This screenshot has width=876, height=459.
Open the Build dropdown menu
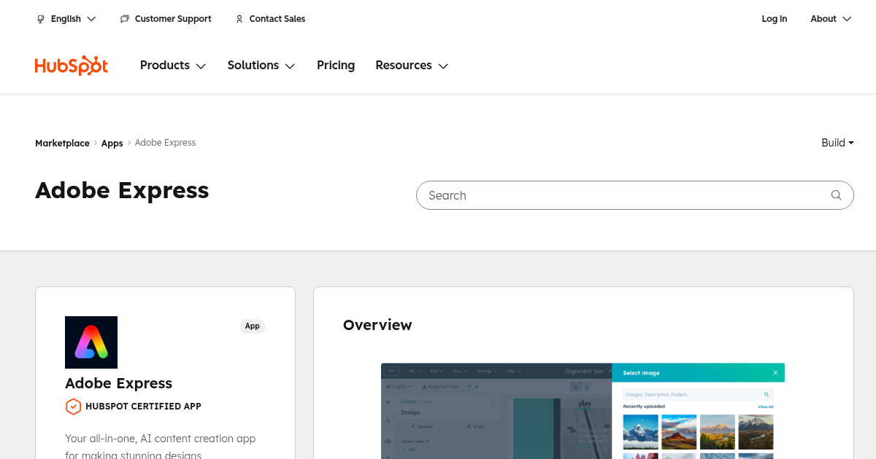tap(837, 143)
